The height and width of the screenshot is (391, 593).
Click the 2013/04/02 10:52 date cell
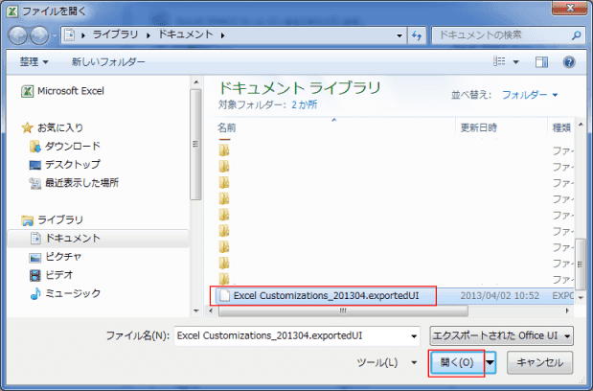tap(499, 296)
